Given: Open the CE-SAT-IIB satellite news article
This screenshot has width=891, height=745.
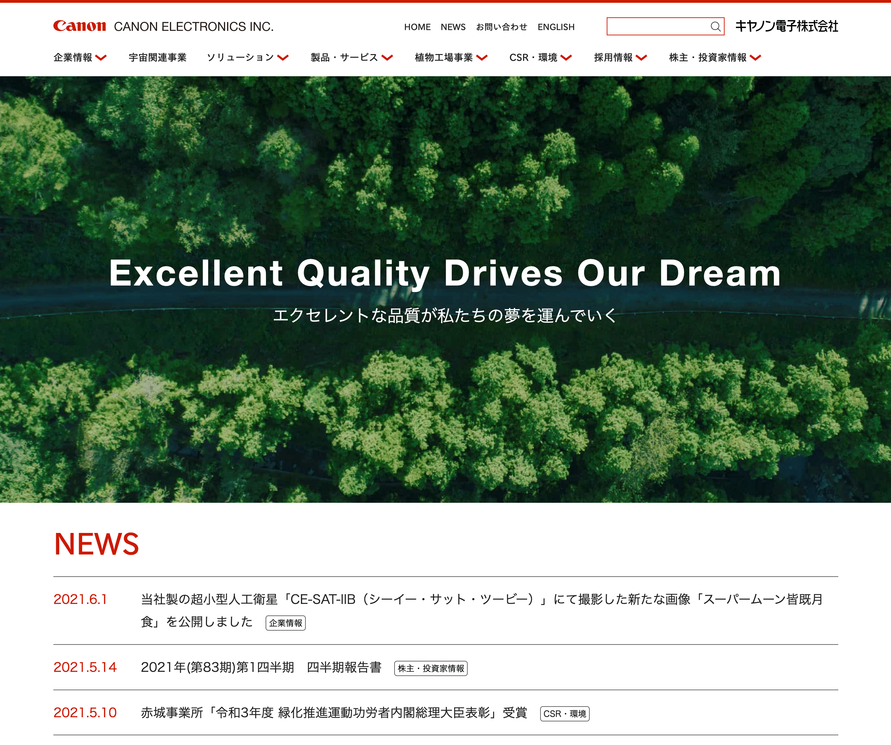Looking at the screenshot, I should pos(482,611).
